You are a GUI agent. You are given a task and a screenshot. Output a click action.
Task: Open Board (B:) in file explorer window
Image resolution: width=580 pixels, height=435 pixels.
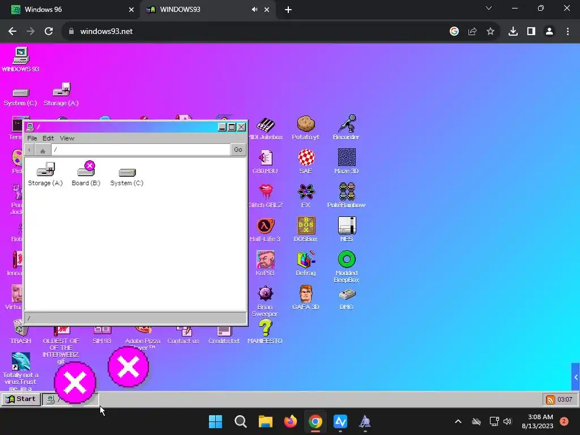[86, 174]
